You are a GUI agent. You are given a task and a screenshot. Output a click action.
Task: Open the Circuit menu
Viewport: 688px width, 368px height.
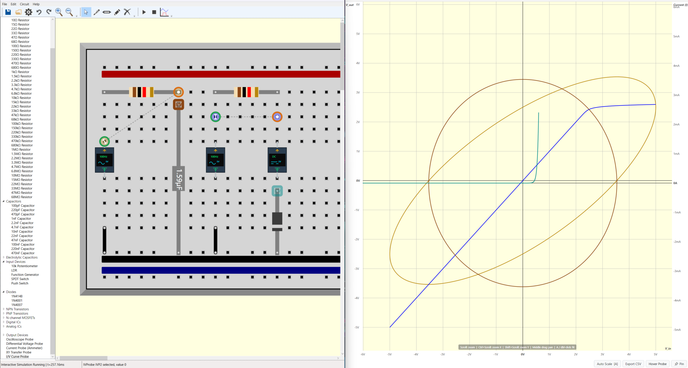point(24,4)
